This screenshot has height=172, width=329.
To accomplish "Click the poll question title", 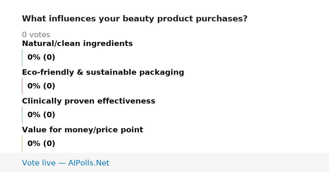I will (135, 19).
